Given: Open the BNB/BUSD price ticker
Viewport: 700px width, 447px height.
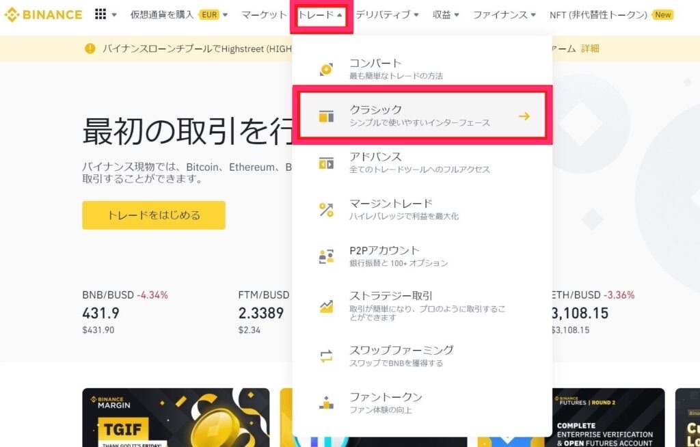Looking at the screenshot, I should tap(125, 312).
